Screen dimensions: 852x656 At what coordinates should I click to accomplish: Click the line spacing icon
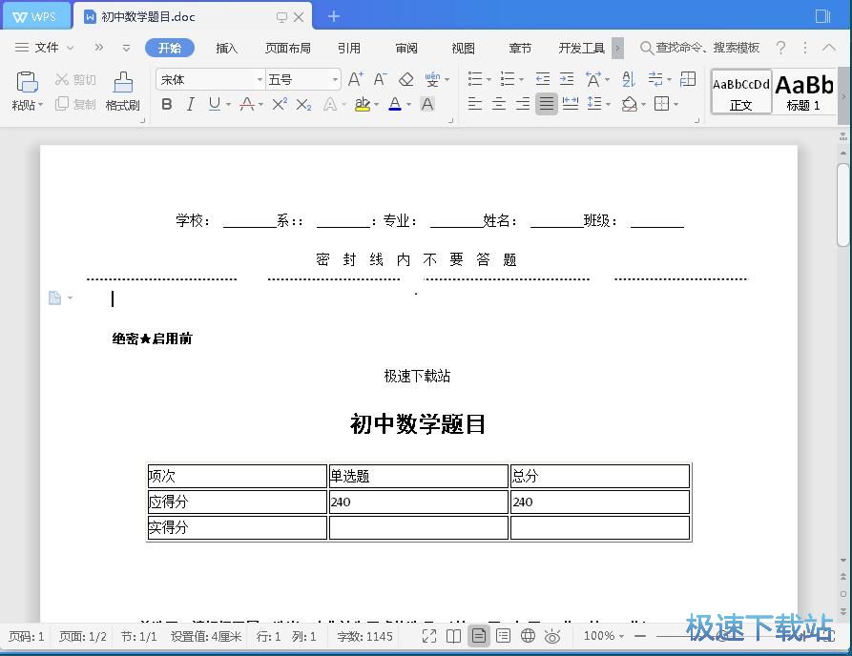pos(594,103)
